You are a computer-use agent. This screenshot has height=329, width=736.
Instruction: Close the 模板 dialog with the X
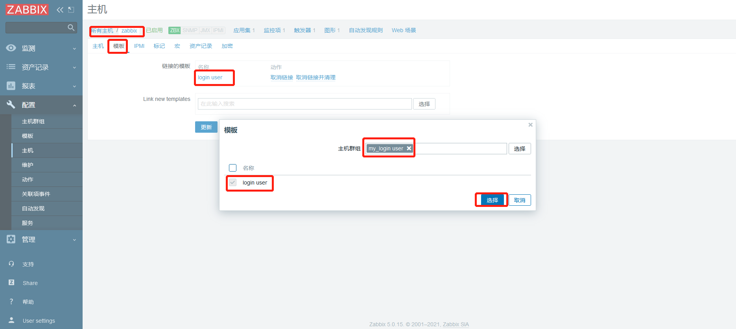[x=530, y=125]
